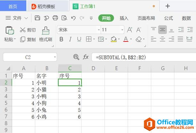
Task: Toggle vertical middle alignment
Action: [x=162, y=30]
